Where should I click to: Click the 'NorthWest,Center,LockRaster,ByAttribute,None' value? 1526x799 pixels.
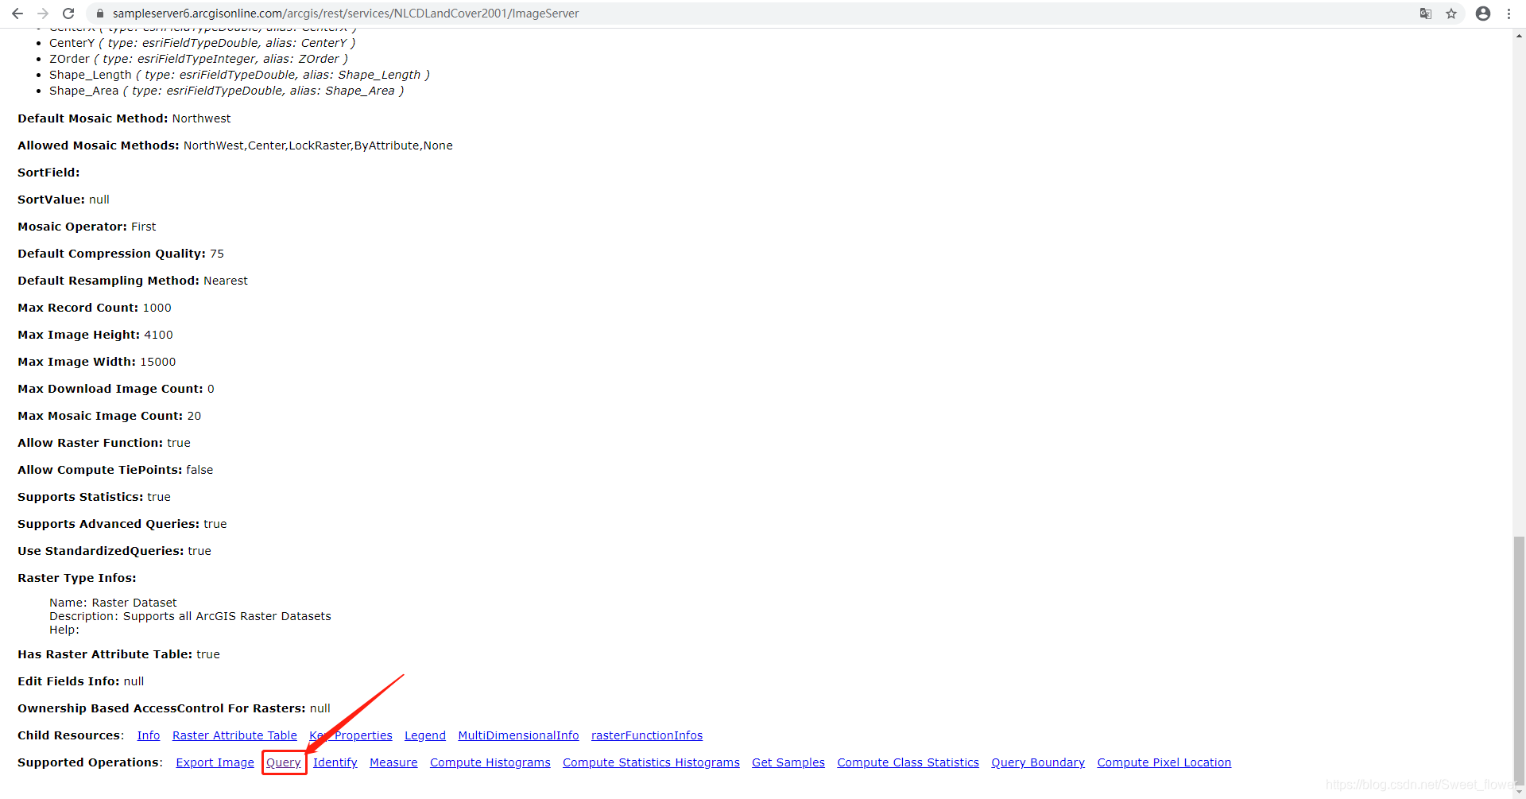pyautogui.click(x=318, y=145)
